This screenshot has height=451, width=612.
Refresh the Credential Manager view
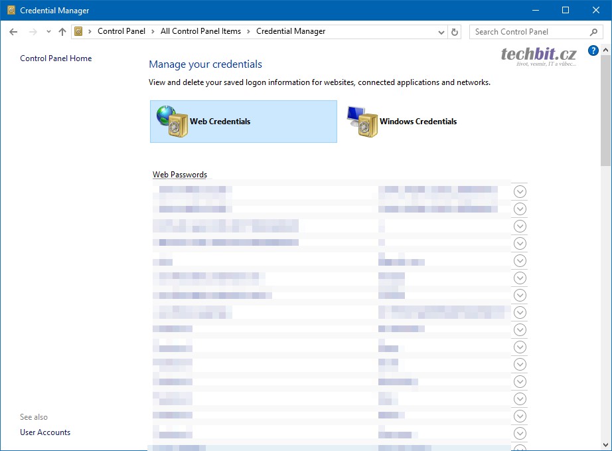(455, 32)
